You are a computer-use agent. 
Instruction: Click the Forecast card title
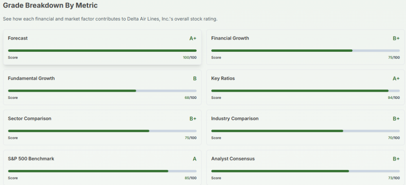[18, 38]
